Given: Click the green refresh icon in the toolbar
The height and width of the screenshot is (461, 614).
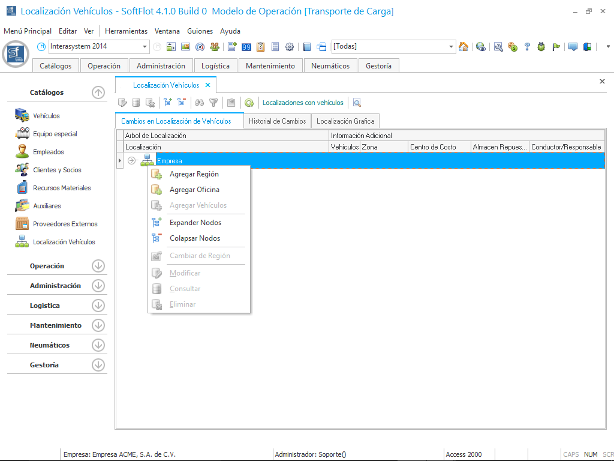Looking at the screenshot, I should (x=249, y=103).
